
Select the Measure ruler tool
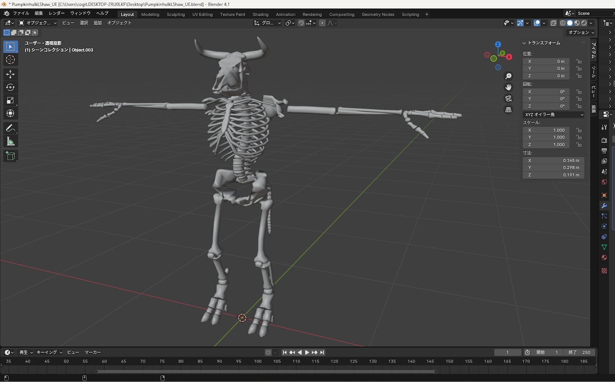click(x=10, y=141)
